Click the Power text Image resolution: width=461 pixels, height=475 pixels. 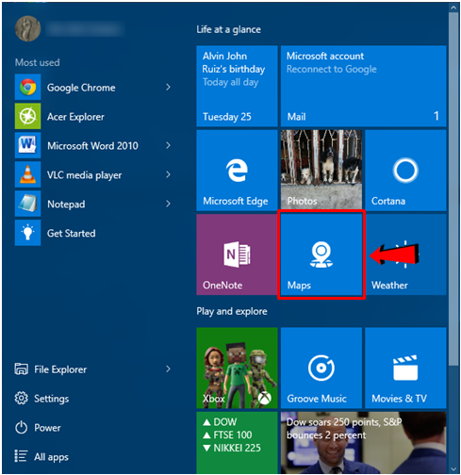pos(47,428)
